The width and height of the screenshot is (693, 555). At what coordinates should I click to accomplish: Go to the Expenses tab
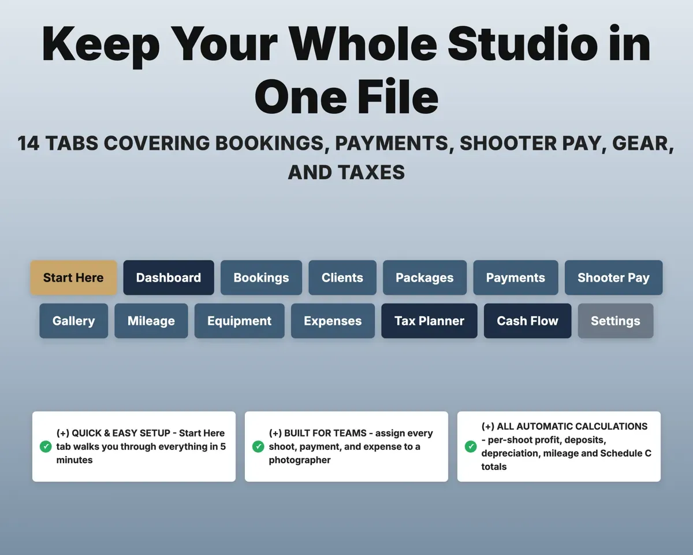pos(333,321)
